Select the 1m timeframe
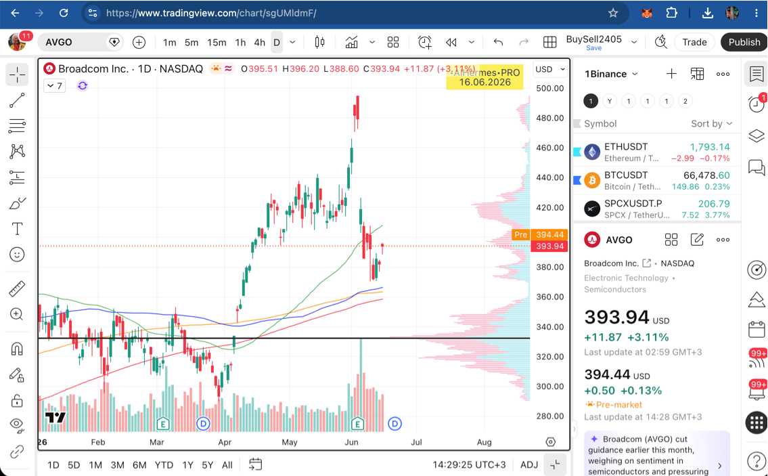This screenshot has width=768, height=476. pyautogui.click(x=169, y=43)
